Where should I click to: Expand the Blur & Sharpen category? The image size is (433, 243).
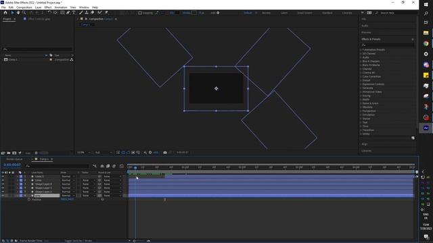(x=361, y=61)
